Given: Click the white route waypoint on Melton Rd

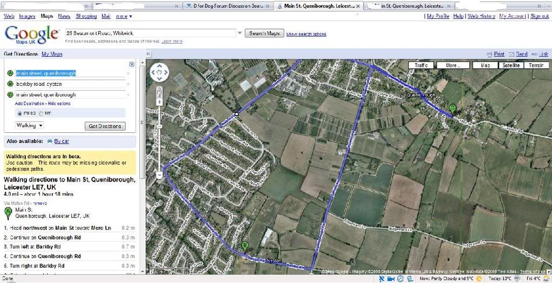Looking at the screenshot, I should pyautogui.click(x=236, y=114).
